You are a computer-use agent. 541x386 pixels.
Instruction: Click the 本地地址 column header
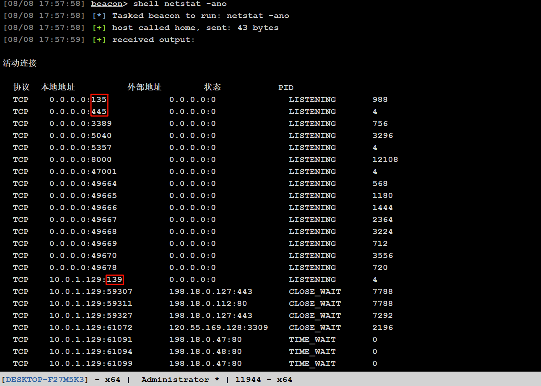pos(58,87)
